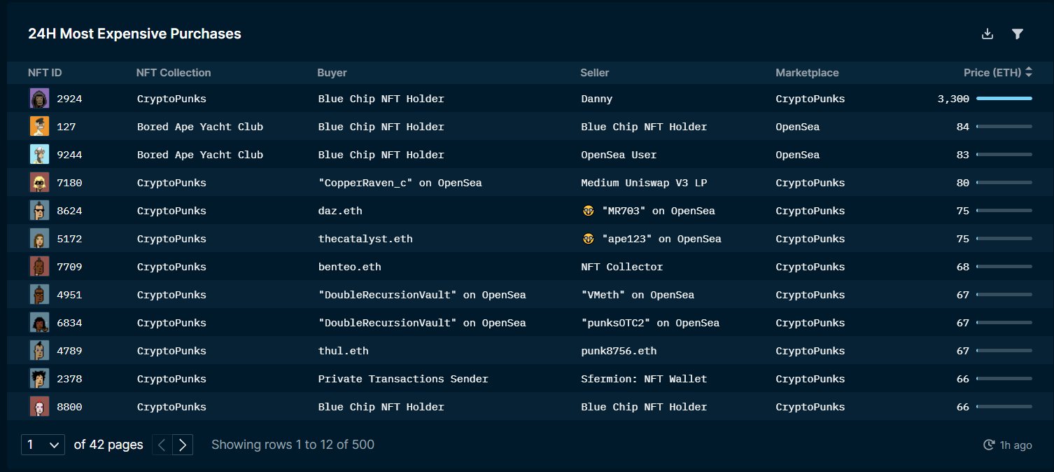Open buyer benteo.eth
The height and width of the screenshot is (472, 1054).
click(x=350, y=267)
